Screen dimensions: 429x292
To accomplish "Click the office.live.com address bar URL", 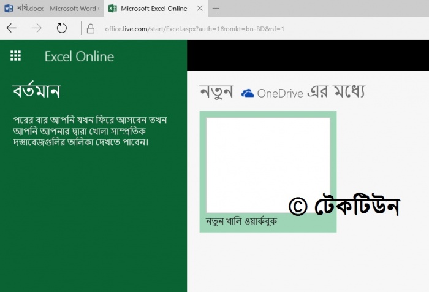I will click(194, 29).
